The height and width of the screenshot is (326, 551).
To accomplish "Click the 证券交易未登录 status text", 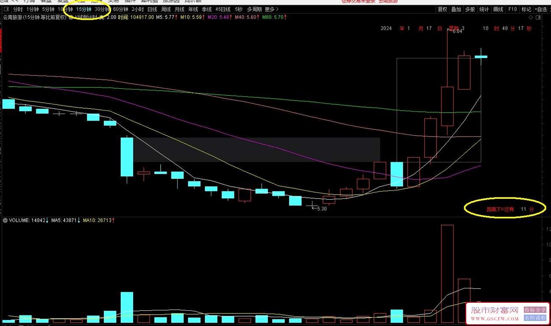I will (358, 1).
